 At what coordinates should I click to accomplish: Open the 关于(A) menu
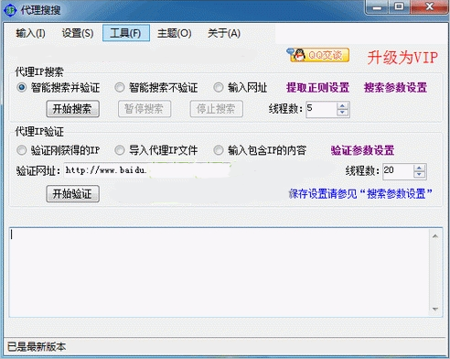(x=224, y=33)
